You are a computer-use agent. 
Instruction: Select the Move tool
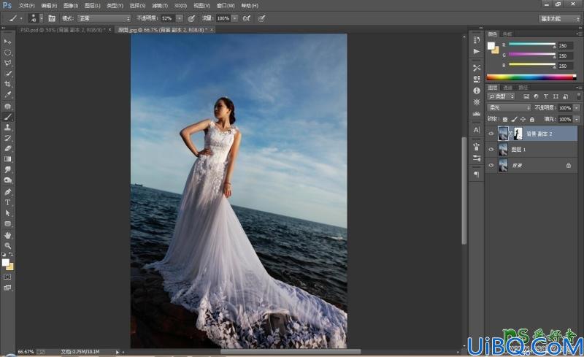click(x=7, y=42)
